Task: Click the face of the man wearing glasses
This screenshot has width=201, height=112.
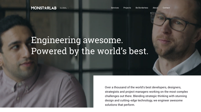Action: pos(171,29)
